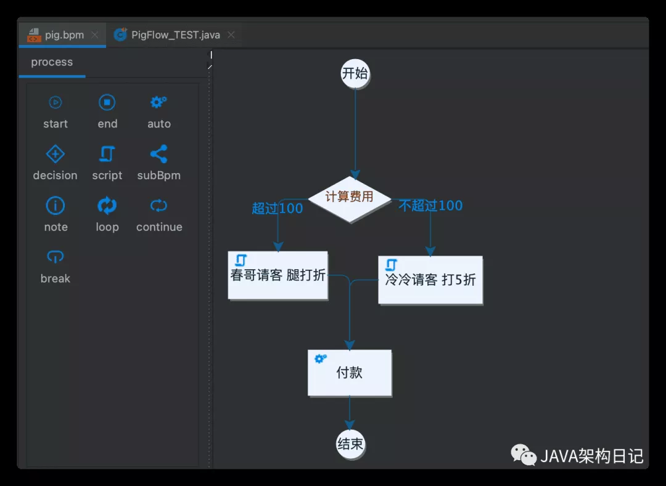This screenshot has width=666, height=486.
Task: Select the start node icon in palette
Action: click(x=55, y=102)
